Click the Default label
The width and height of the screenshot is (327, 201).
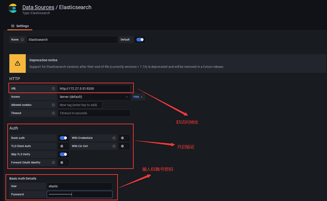click(125, 40)
